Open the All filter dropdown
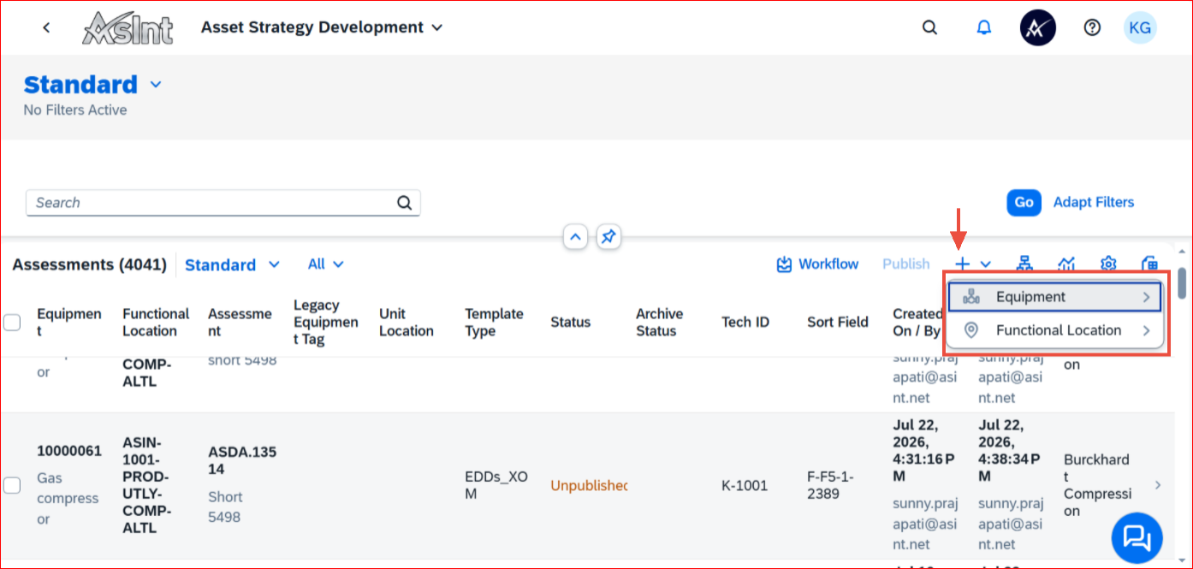Screen dimensions: 1193x569 326,264
